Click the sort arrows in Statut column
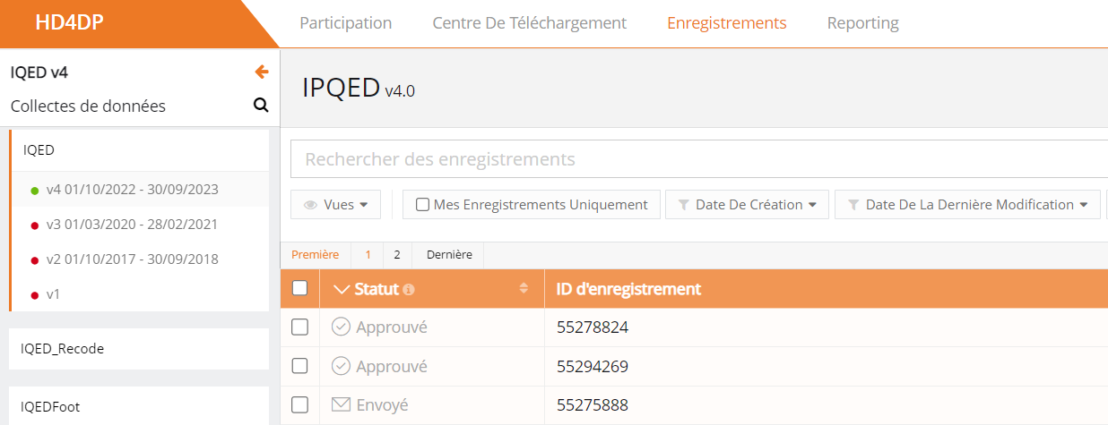 (524, 288)
